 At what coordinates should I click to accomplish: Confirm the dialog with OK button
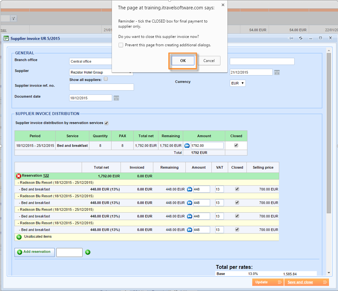pyautogui.click(x=183, y=60)
